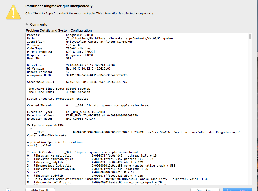Click the User ID value "501"
This screenshot has height=191, width=258.
tap(69, 58)
